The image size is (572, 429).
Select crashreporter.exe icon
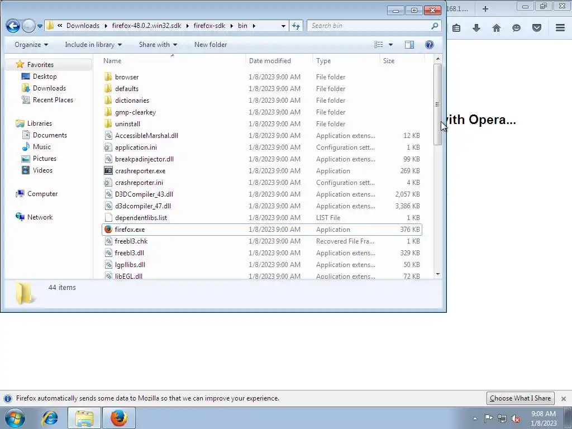pyautogui.click(x=108, y=171)
